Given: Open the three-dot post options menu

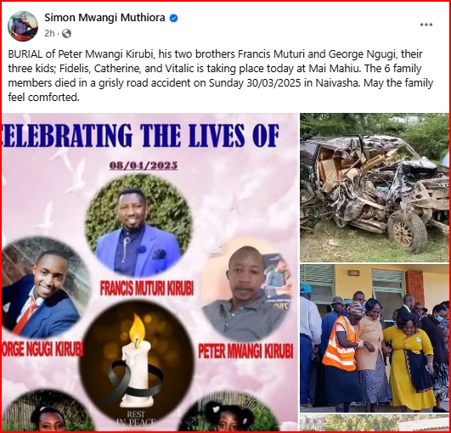Looking at the screenshot, I should pos(426,25).
